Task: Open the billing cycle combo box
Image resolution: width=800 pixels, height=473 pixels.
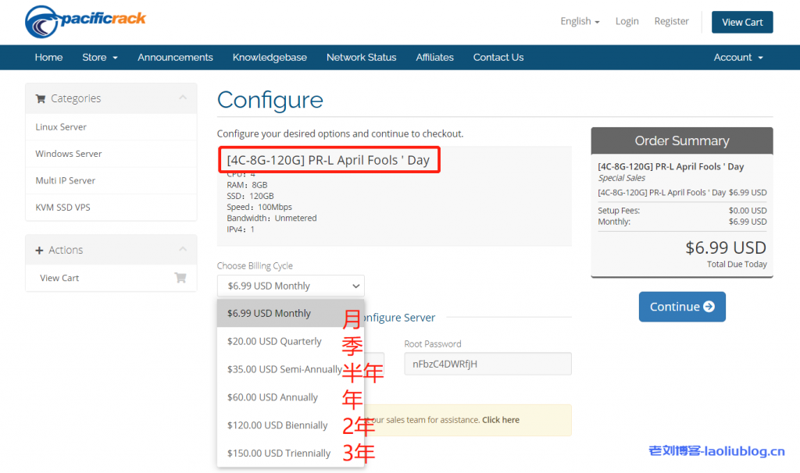Action: tap(291, 286)
